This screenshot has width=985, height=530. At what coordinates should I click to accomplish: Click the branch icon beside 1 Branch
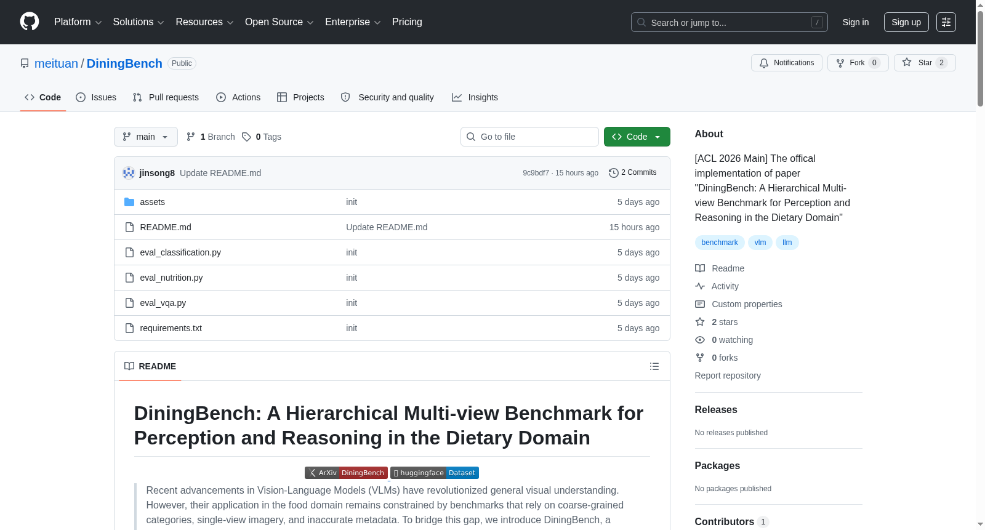[191, 137]
